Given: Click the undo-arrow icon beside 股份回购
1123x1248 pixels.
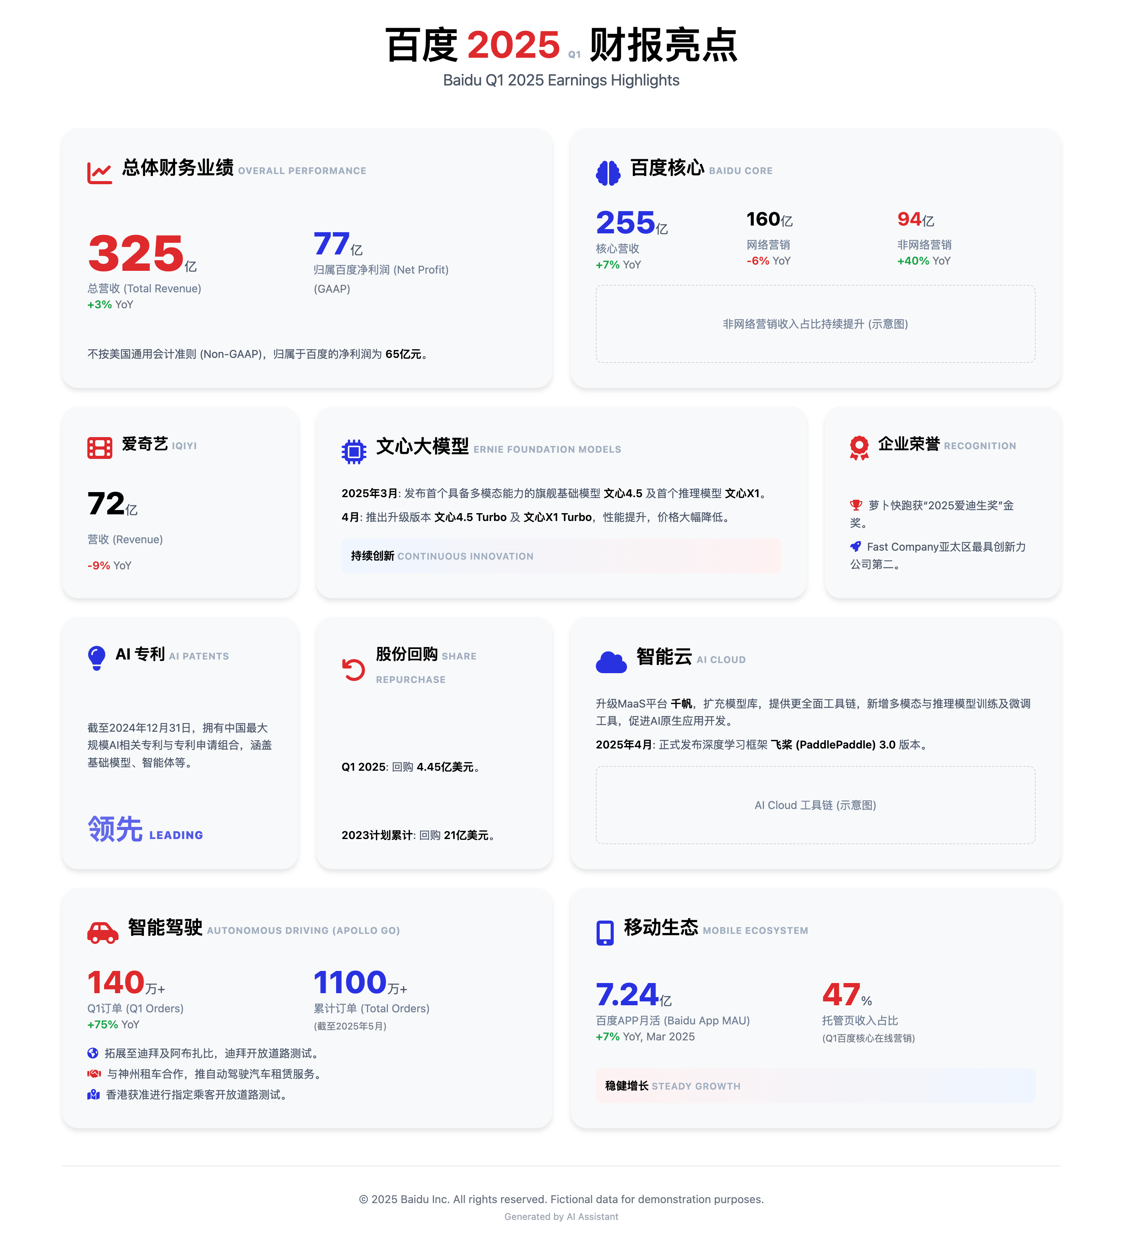Looking at the screenshot, I should coord(354,669).
